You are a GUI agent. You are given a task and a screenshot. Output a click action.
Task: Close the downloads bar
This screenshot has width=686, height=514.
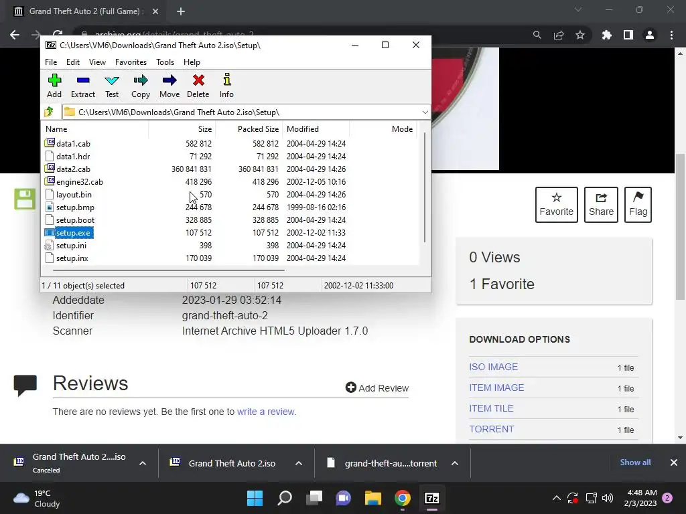(x=674, y=462)
